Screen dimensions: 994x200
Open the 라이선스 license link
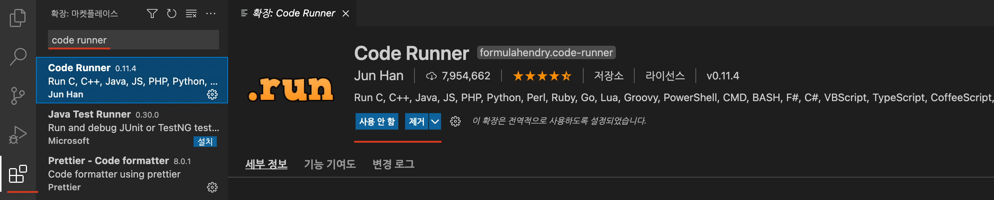(665, 76)
